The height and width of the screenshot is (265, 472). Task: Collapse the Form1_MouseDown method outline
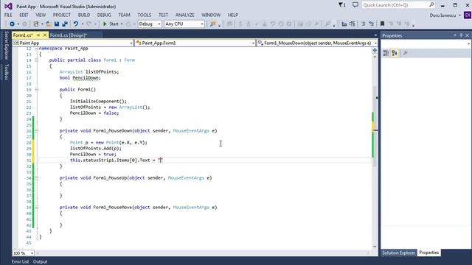(36, 131)
